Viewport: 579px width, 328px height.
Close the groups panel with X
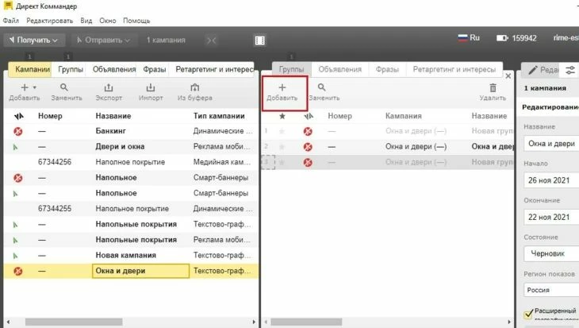(508, 75)
